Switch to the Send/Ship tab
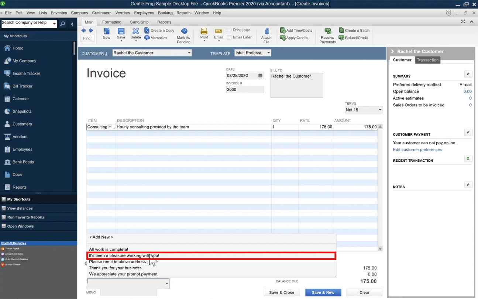This screenshot has height=299, width=478. tap(139, 22)
